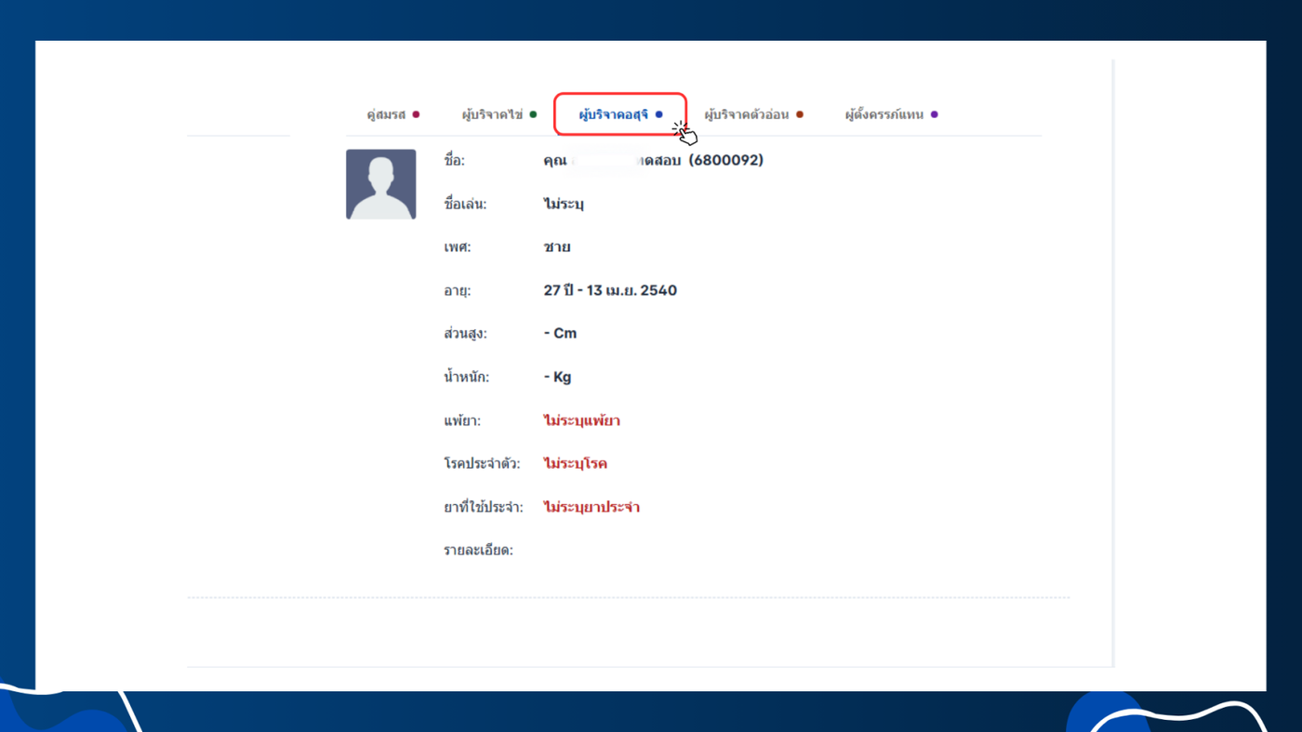The width and height of the screenshot is (1302, 732).
Task: Select the age text 27 ปี - 13 เม.ย. 2540
Action: point(610,290)
